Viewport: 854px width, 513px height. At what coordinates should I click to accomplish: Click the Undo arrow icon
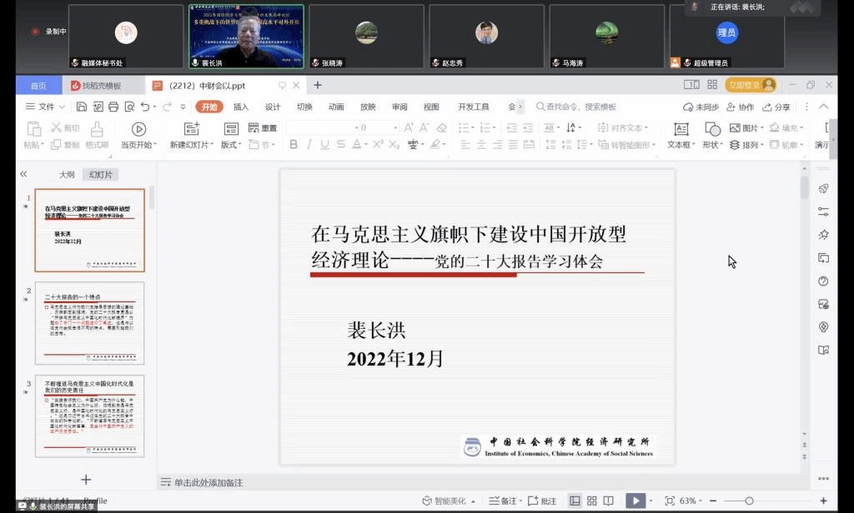coord(145,107)
